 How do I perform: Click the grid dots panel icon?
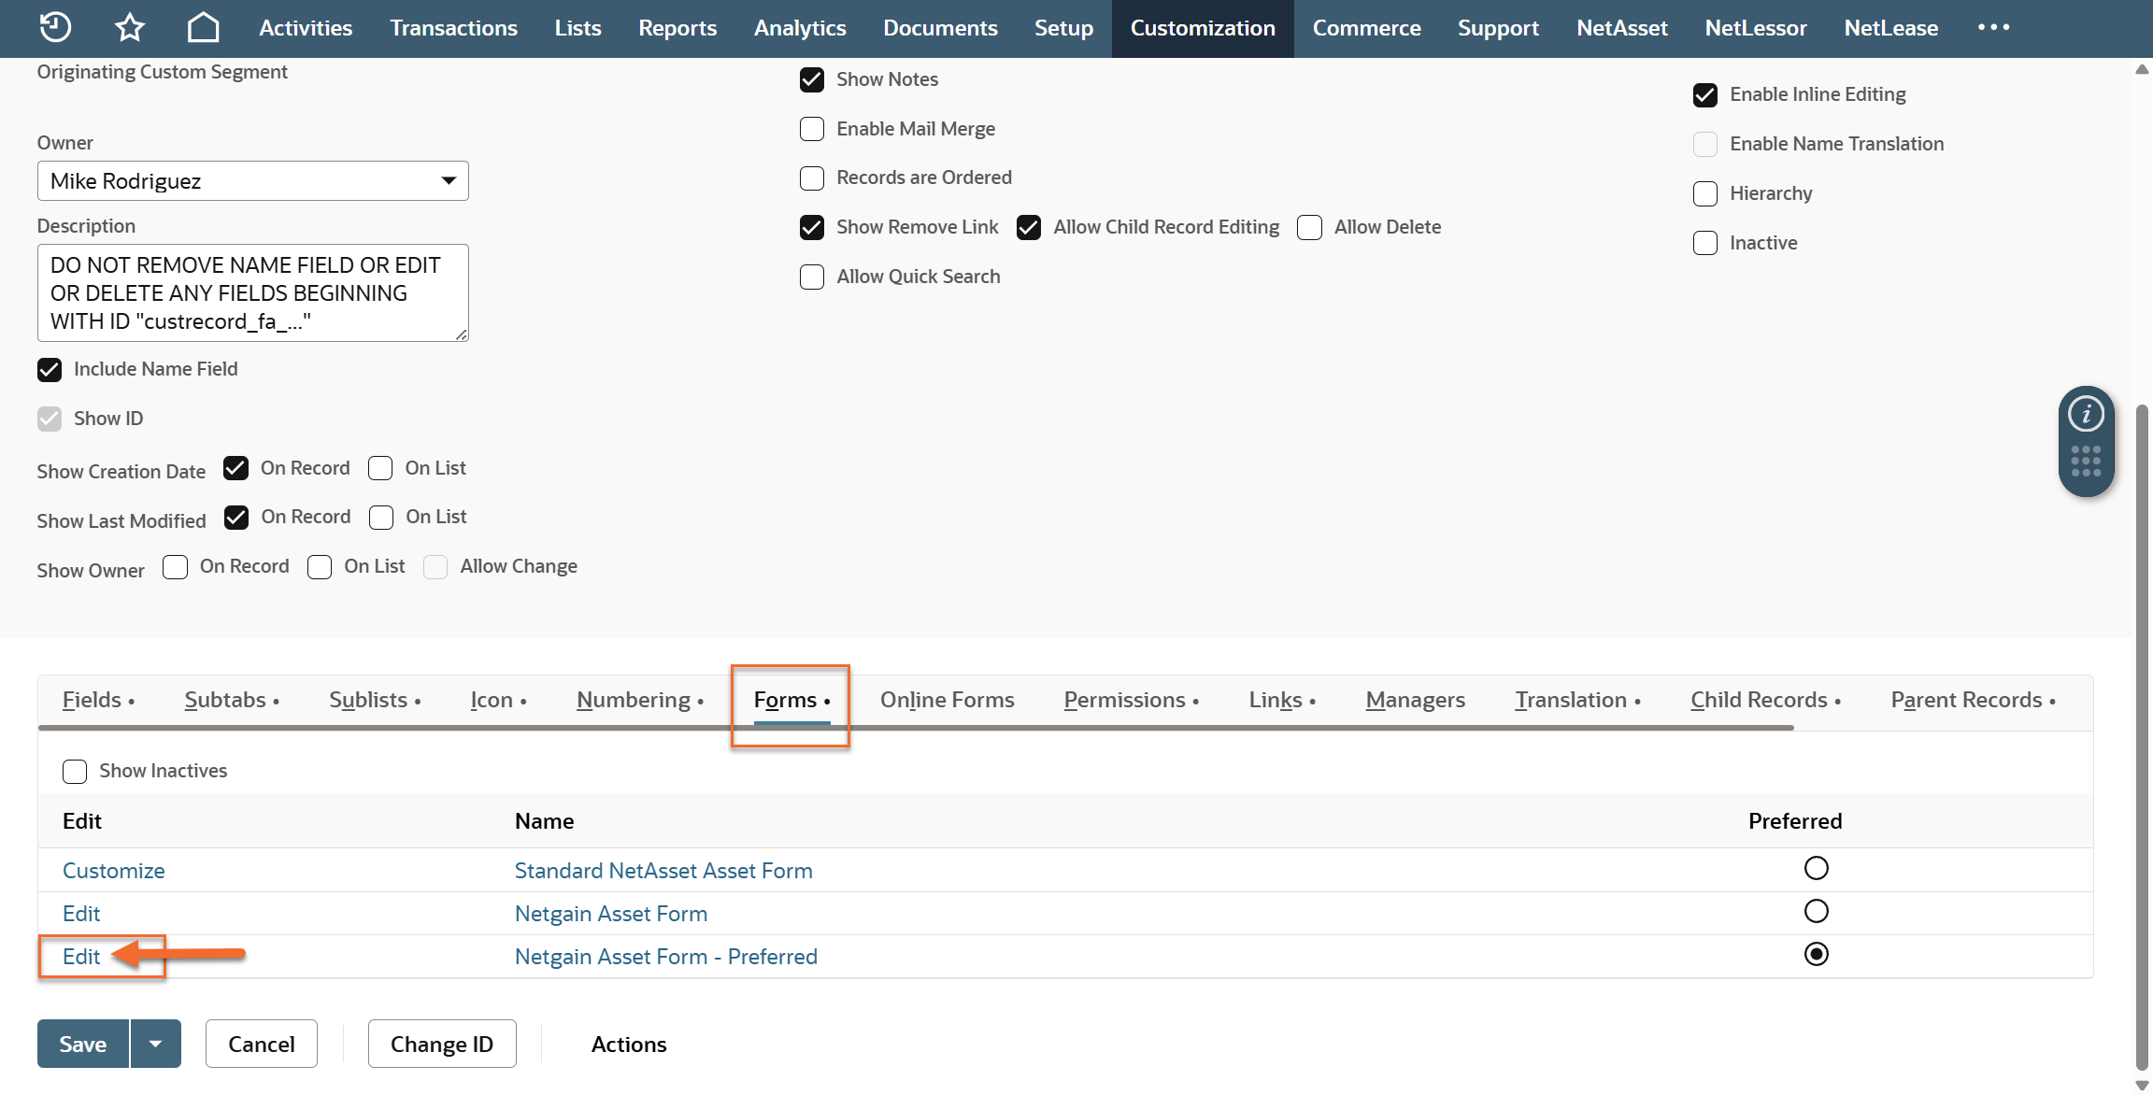point(2086,462)
